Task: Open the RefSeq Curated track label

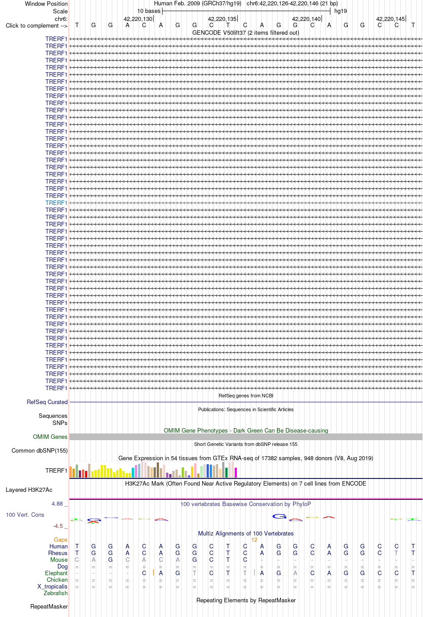Action: (47, 402)
